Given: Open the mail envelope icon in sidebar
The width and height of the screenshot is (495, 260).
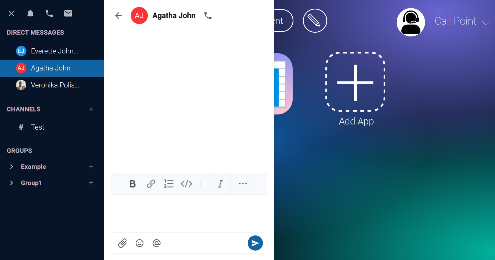Looking at the screenshot, I should [x=68, y=13].
